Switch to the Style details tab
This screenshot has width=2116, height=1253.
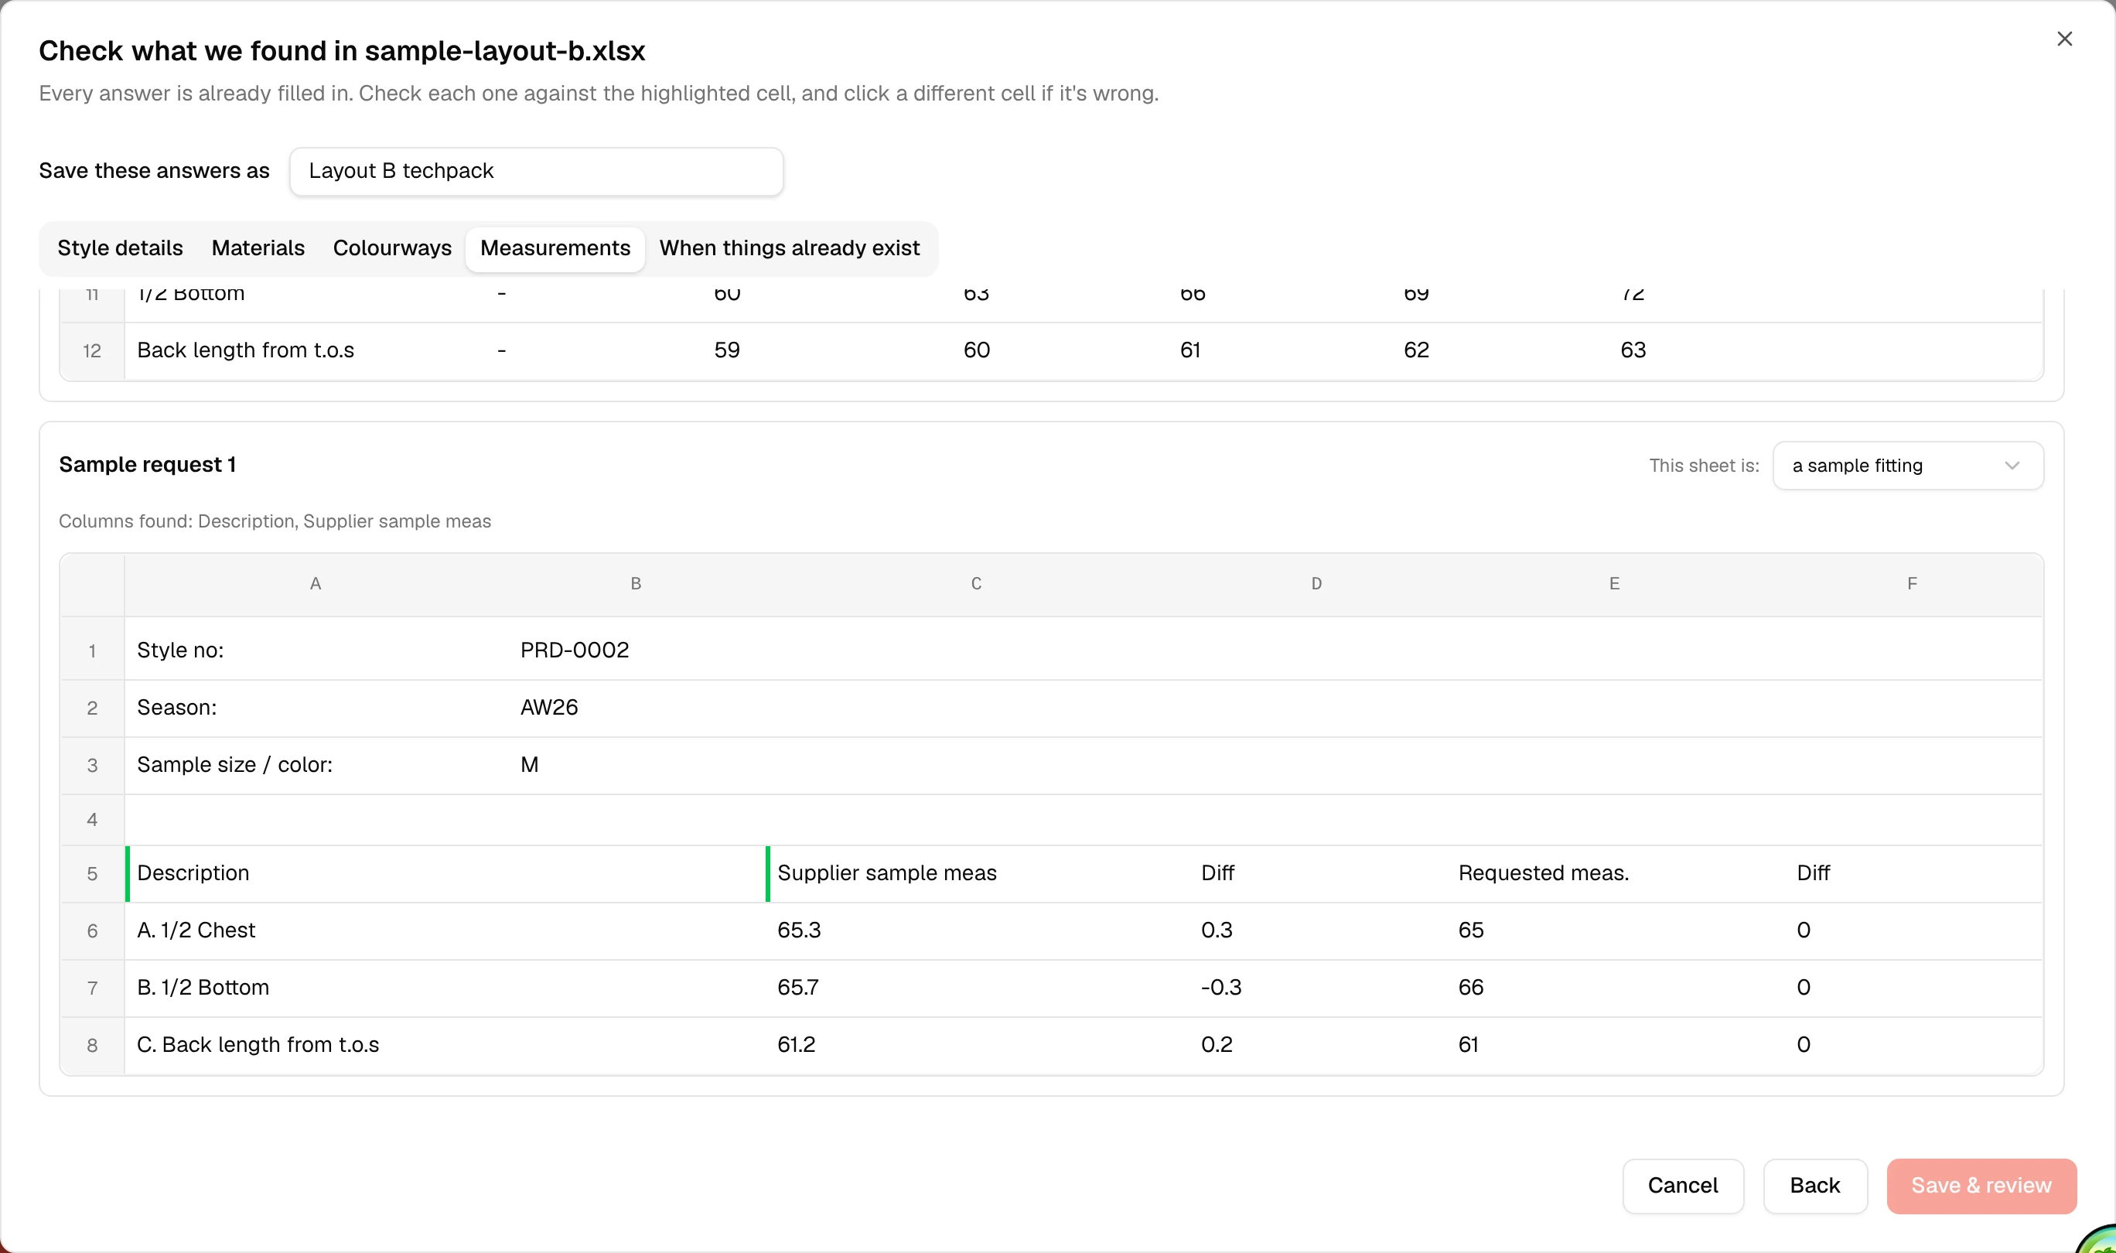click(120, 248)
